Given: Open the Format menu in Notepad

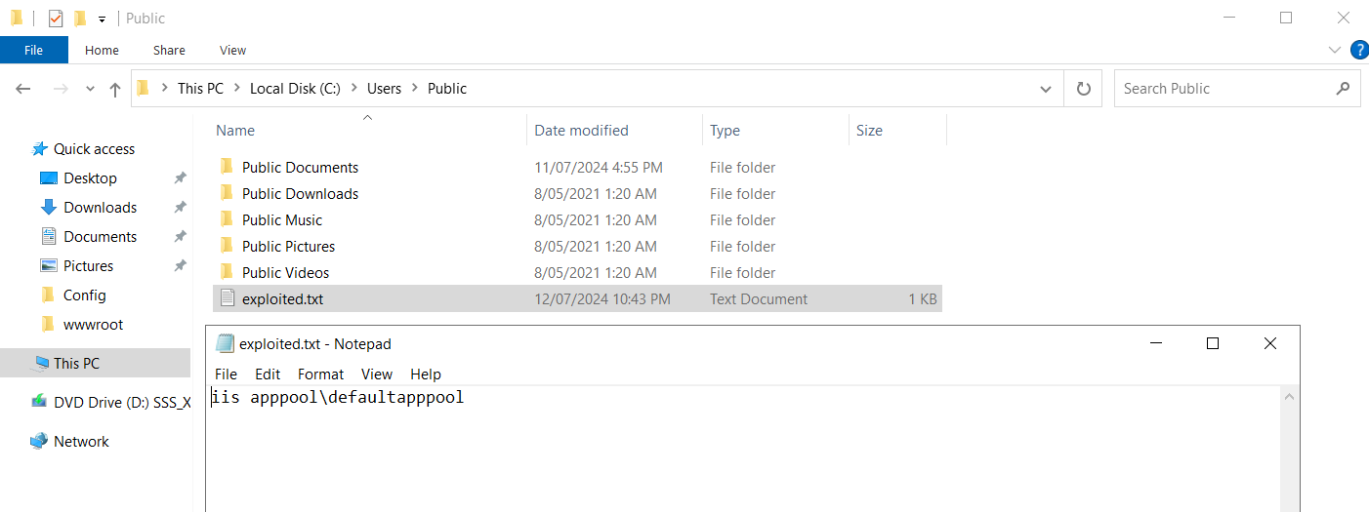Looking at the screenshot, I should (x=320, y=374).
